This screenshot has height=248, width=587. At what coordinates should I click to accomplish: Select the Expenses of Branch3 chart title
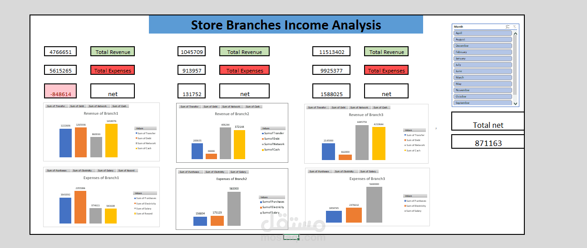pyautogui.click(x=367, y=179)
